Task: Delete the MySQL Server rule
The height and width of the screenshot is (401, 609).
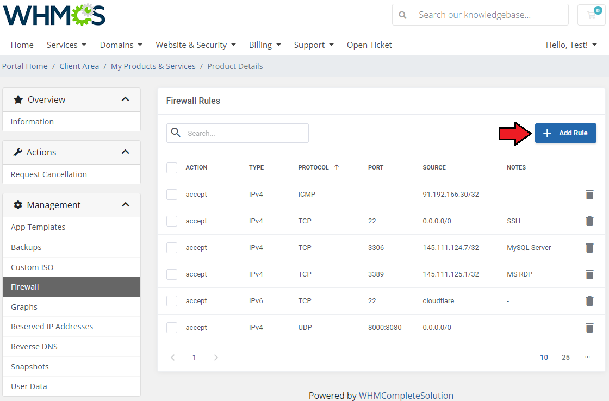Action: (589, 248)
